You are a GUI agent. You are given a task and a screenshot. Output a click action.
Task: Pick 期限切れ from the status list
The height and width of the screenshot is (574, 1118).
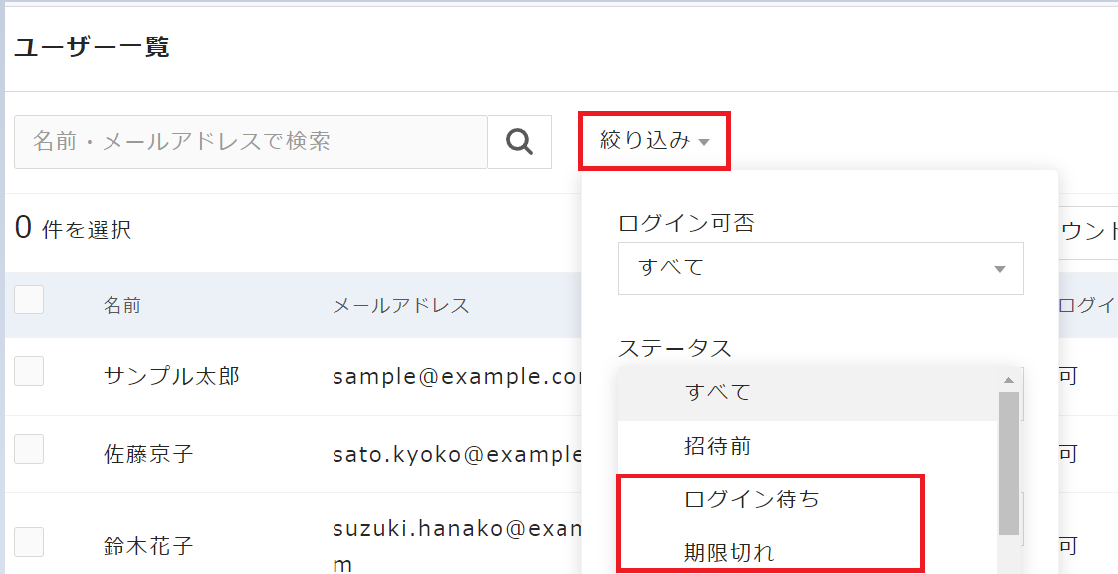(x=729, y=553)
